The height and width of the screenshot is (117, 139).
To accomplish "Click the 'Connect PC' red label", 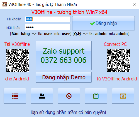I will (115, 44).
